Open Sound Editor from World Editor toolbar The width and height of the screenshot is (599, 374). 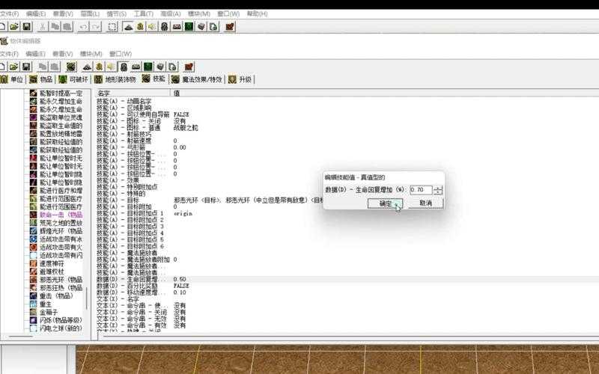pyautogui.click(x=152, y=27)
